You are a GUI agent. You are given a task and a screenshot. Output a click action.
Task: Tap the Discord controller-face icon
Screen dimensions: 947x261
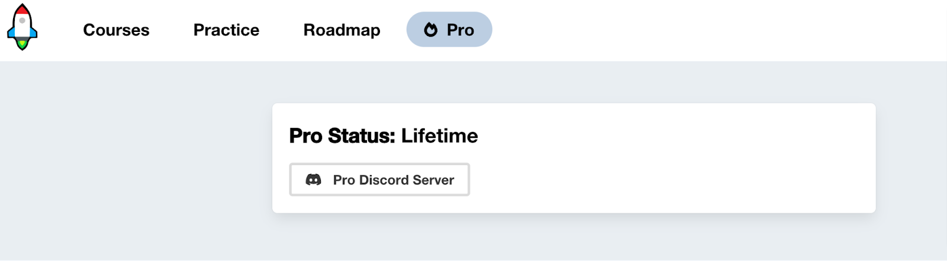click(313, 179)
